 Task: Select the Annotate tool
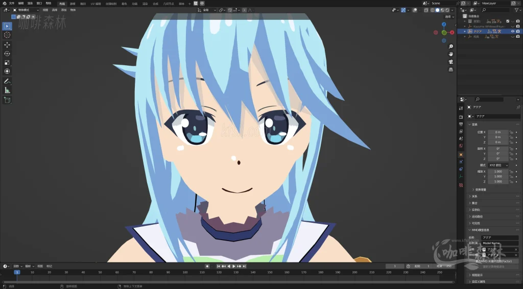coord(7,81)
